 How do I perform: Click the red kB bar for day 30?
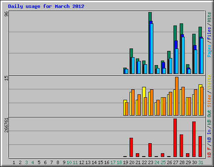pyautogui.click(x=194, y=139)
